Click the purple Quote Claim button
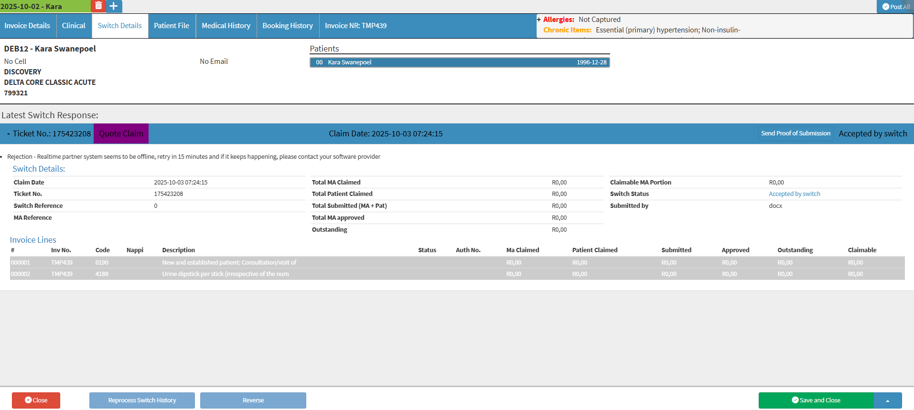The height and width of the screenshot is (410, 914). coord(121,134)
